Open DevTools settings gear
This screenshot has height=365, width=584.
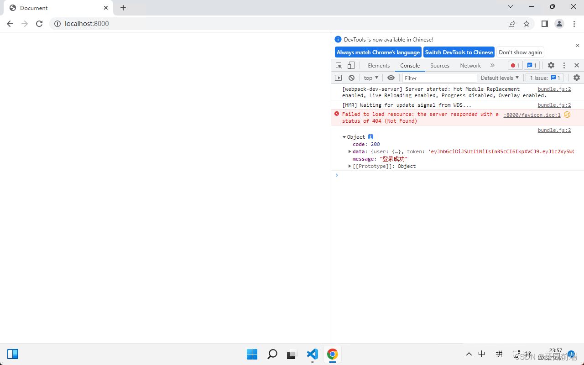[551, 66]
